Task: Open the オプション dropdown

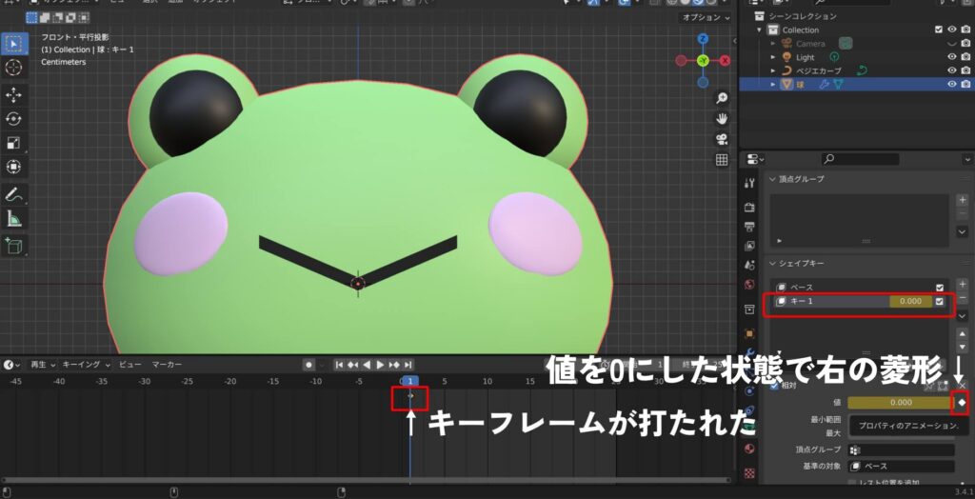Action: point(705,18)
